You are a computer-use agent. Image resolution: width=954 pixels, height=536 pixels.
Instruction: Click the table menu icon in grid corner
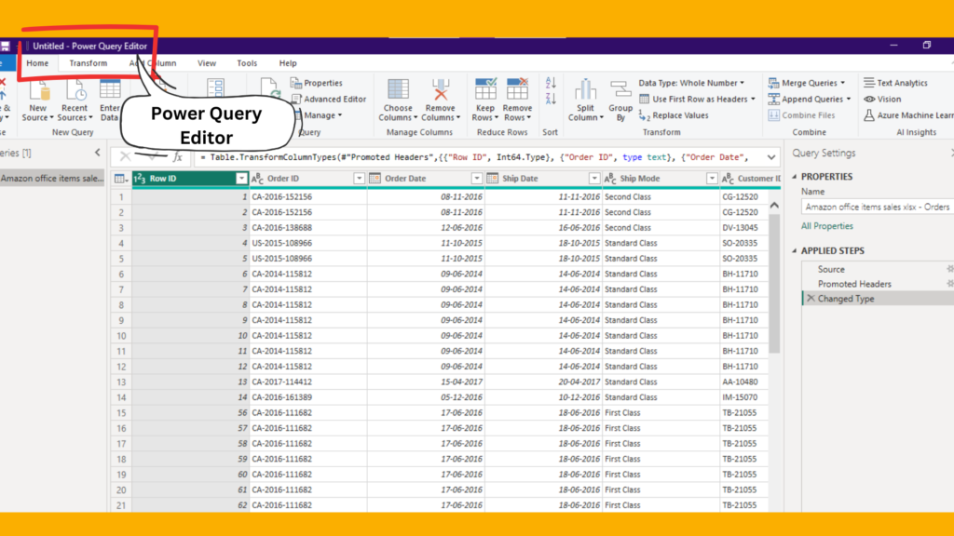tap(120, 179)
